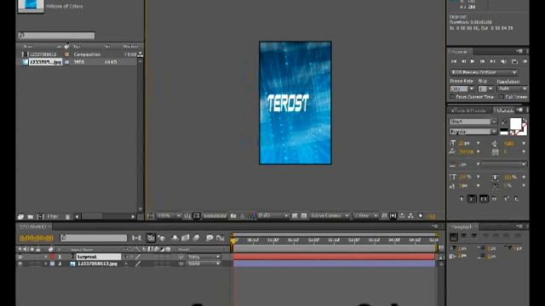Open magnification ratio dropdown in viewer
Image resolution: width=545 pixels, height=306 pixels.
pos(169,216)
